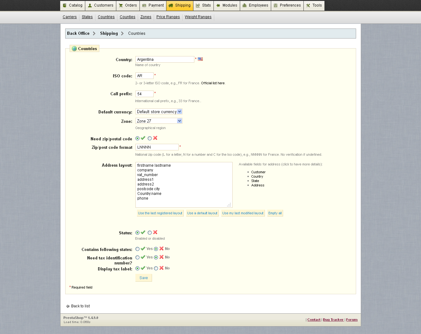Click green check icon for Need tax identification

143,257
